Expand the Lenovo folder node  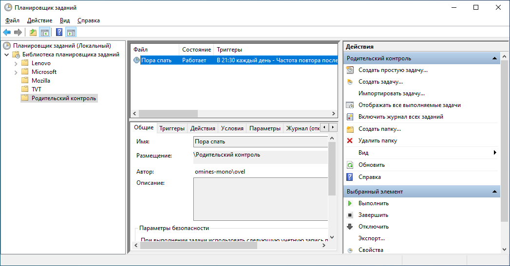tap(16, 64)
